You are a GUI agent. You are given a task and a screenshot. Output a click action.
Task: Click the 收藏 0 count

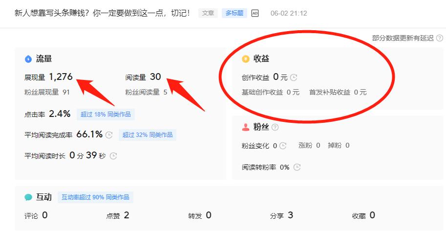pyautogui.click(x=363, y=215)
